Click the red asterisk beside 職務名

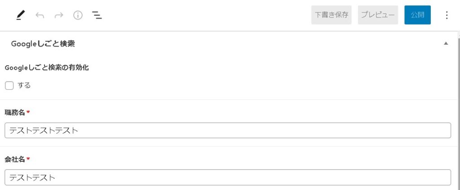[x=28, y=112]
